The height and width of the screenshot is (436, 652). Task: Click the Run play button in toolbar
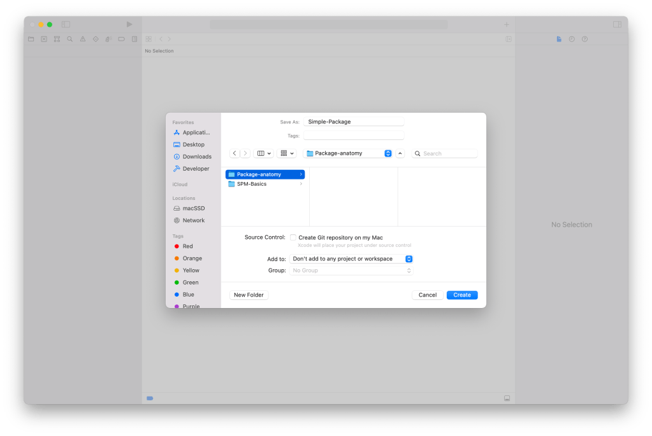click(x=129, y=24)
